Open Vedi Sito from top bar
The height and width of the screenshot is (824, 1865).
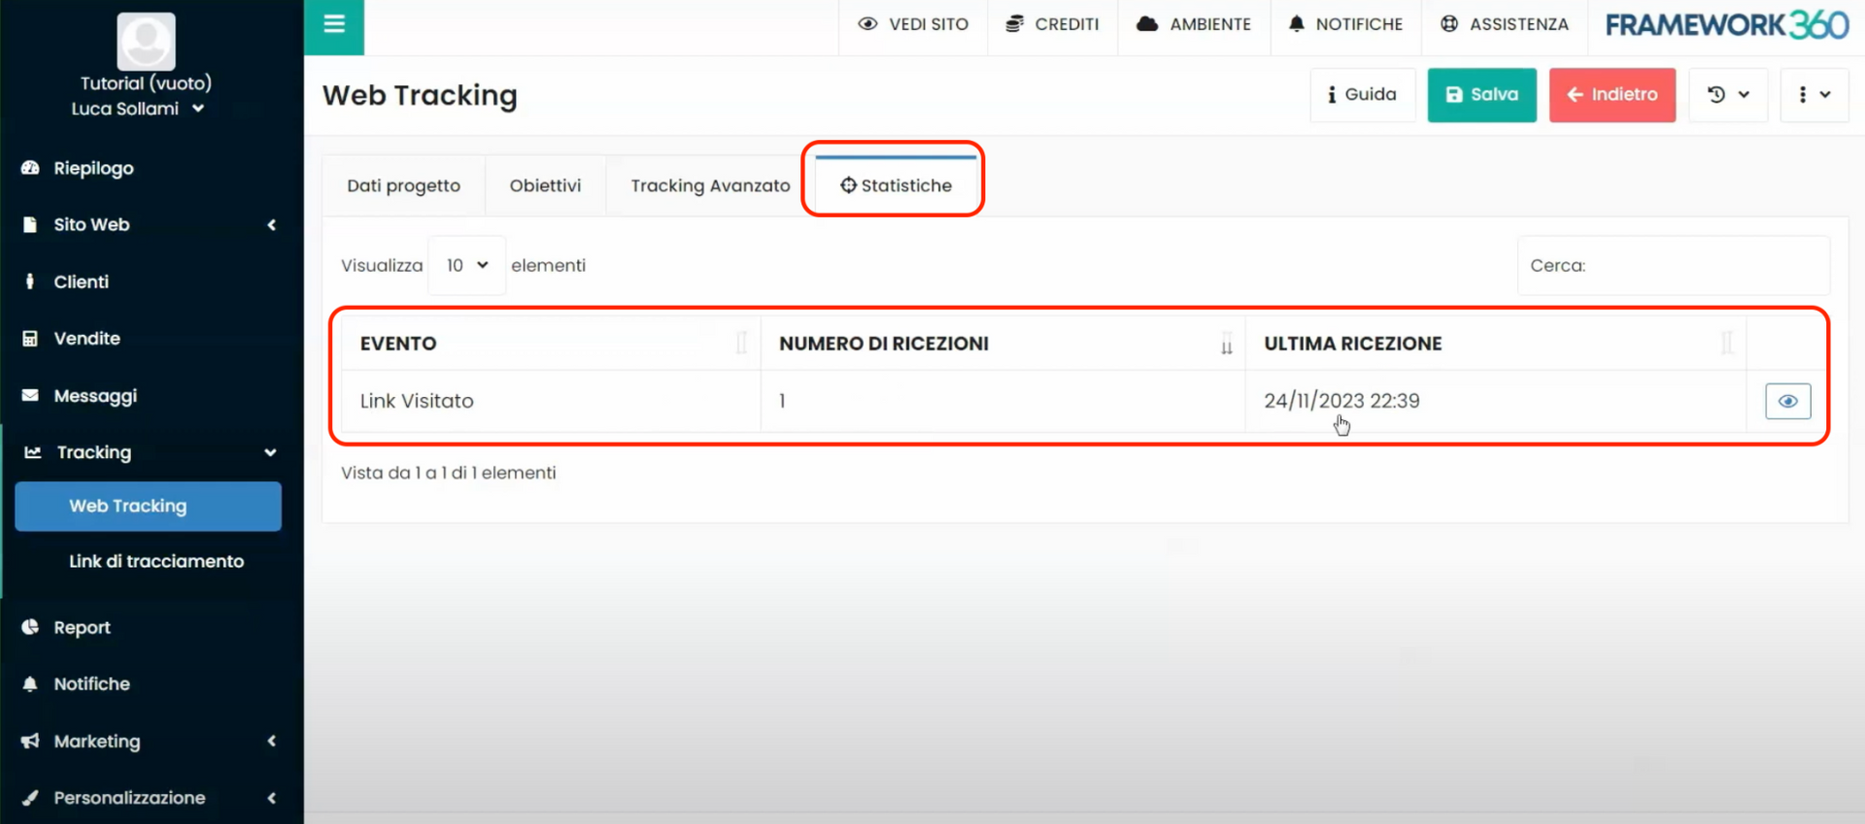pyautogui.click(x=913, y=24)
